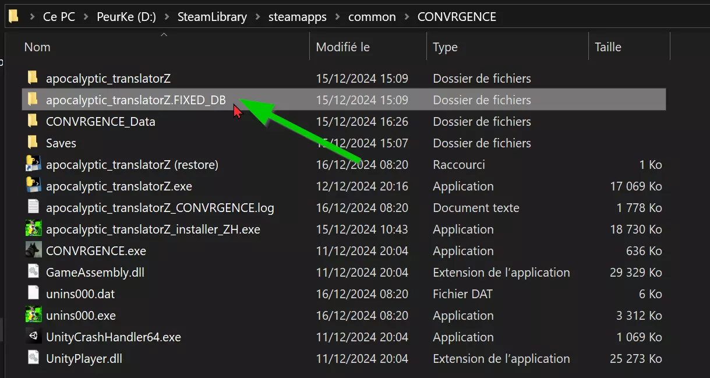Expand the chevron after PeurKe (D:)
The height and width of the screenshot is (378, 710).
click(x=167, y=17)
